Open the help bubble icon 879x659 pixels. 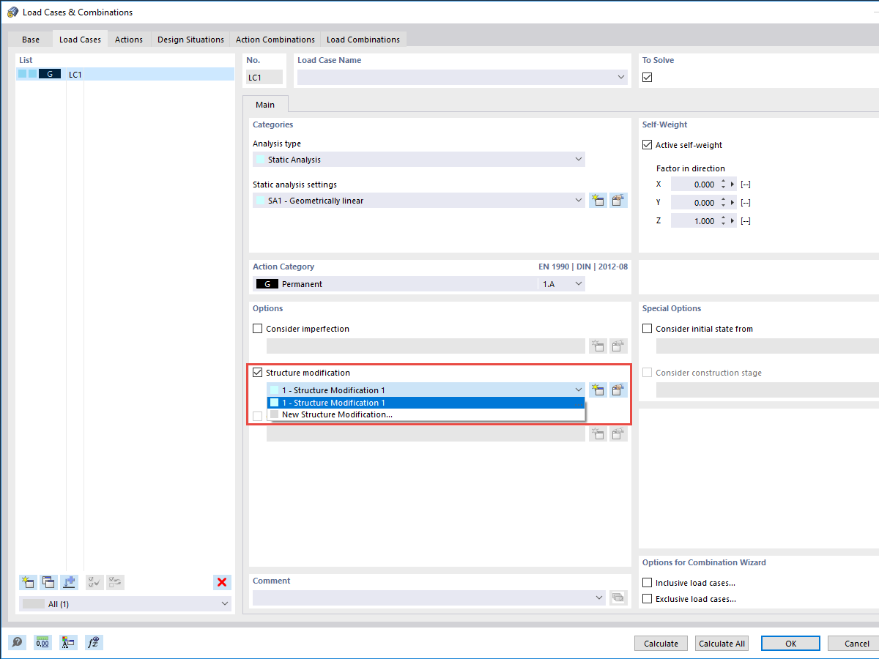[x=17, y=642]
